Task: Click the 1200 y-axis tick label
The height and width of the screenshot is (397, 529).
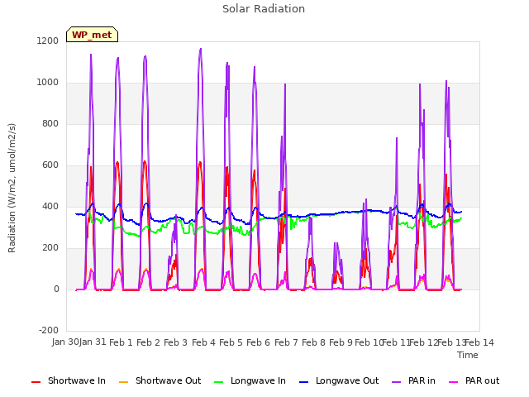Action: coord(48,41)
